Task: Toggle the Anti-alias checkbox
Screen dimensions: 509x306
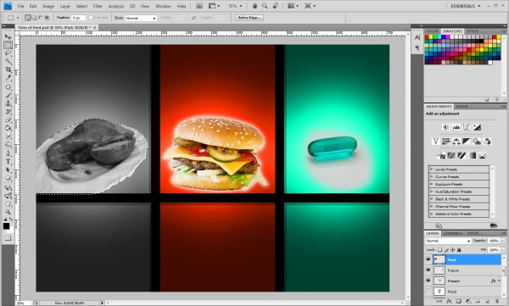Action: tap(91, 18)
